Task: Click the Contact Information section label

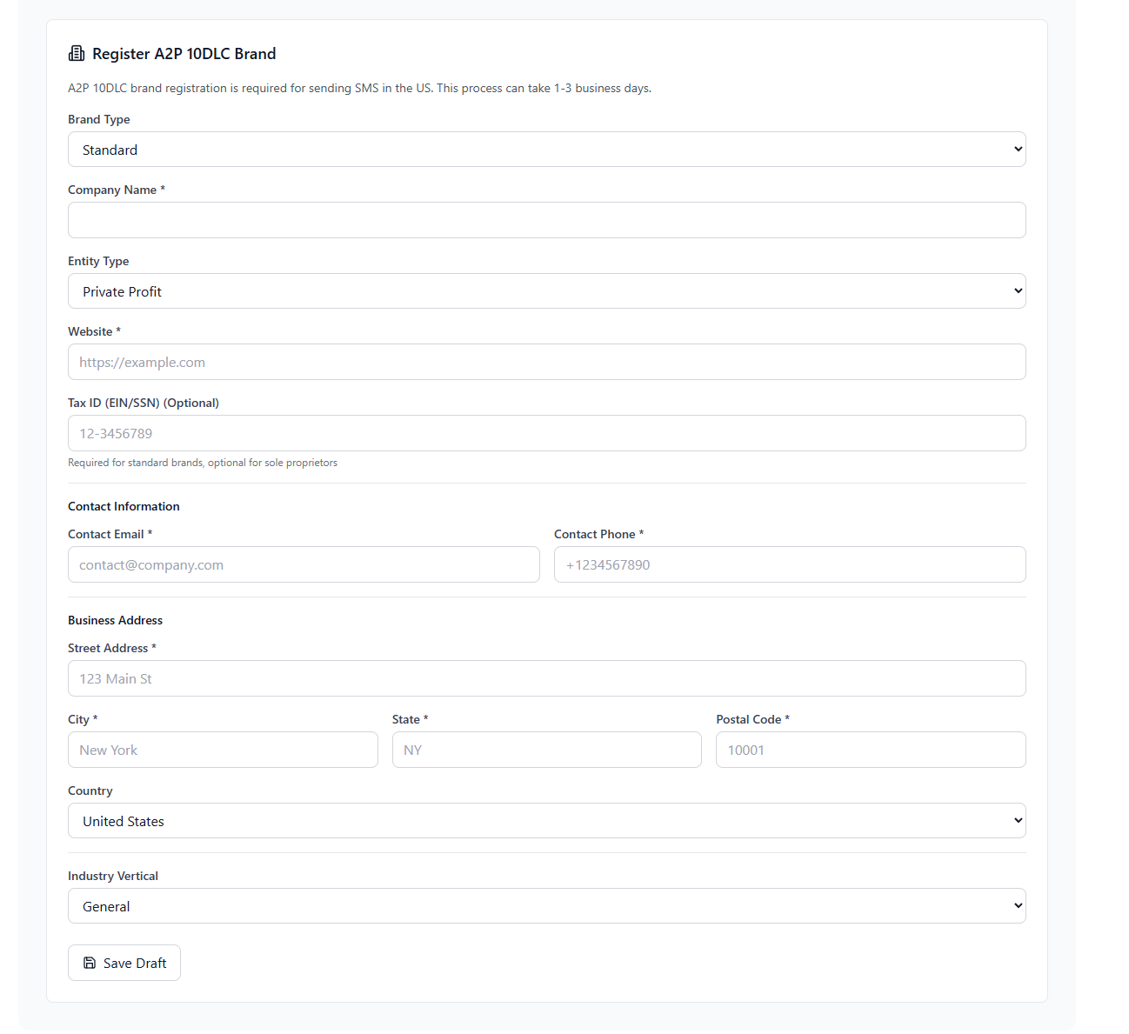Action: (x=124, y=505)
